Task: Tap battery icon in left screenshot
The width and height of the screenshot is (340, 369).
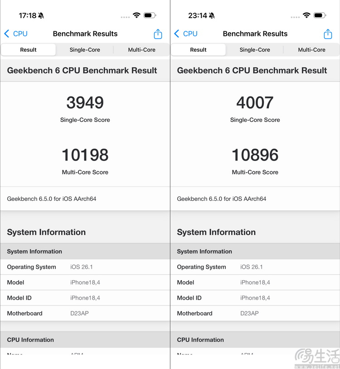Action: (150, 15)
